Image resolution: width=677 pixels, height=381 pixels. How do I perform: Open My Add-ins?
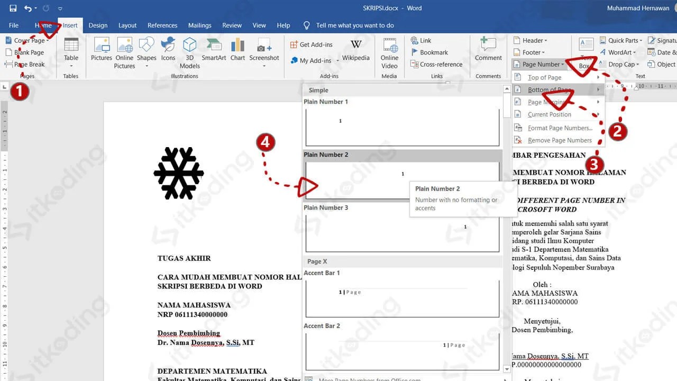tap(311, 61)
